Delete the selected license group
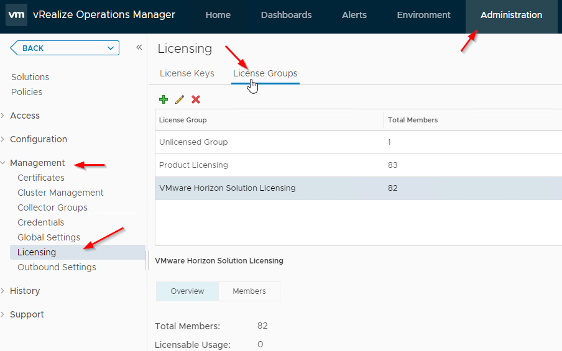This screenshot has width=562, height=351. point(196,99)
